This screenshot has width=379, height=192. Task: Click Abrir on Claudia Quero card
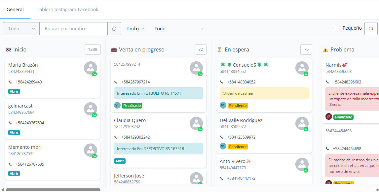(x=120, y=161)
